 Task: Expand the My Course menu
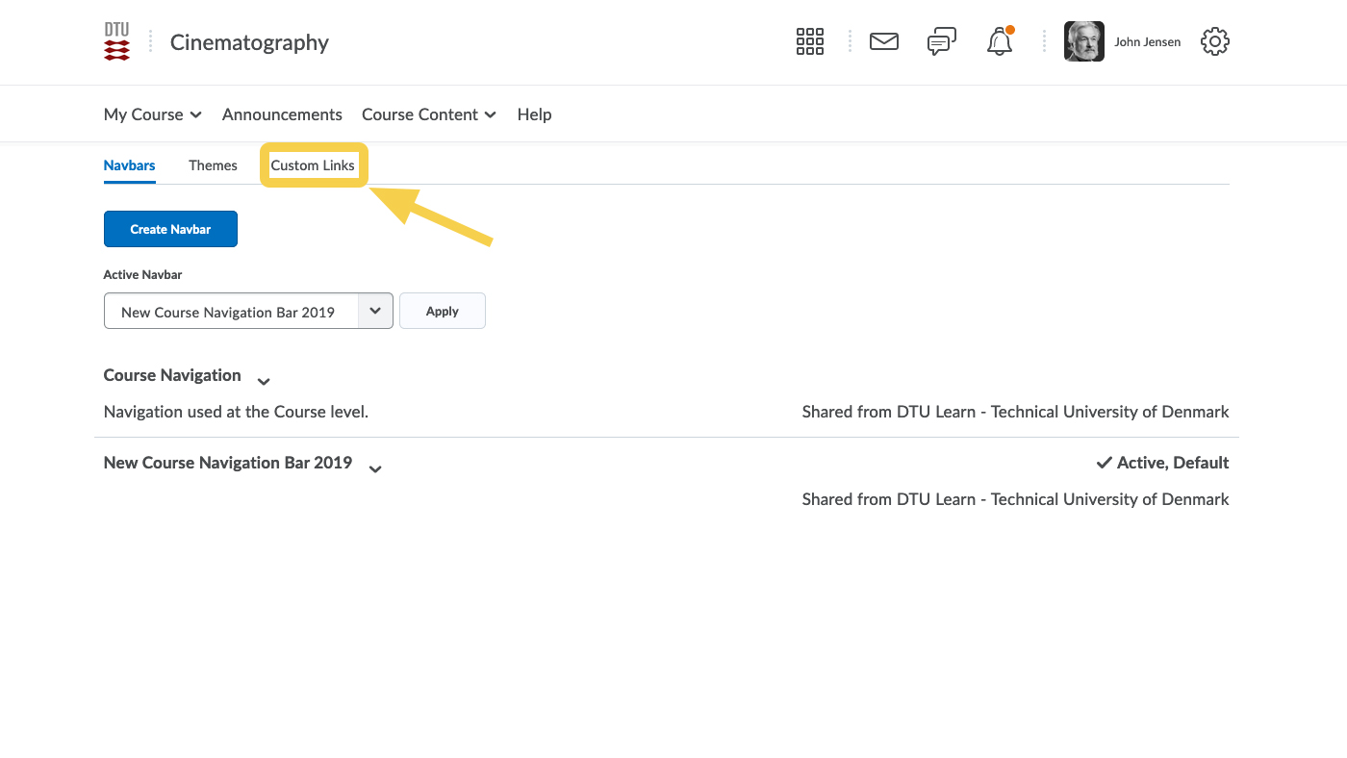(x=152, y=114)
